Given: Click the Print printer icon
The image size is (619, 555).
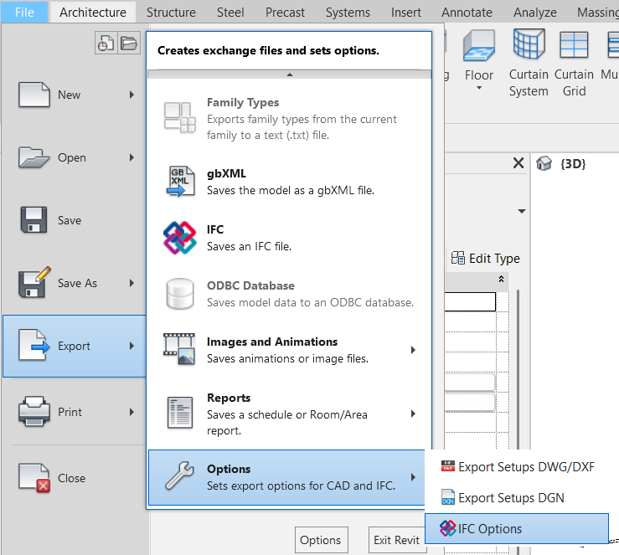Looking at the screenshot, I should pyautogui.click(x=34, y=411).
